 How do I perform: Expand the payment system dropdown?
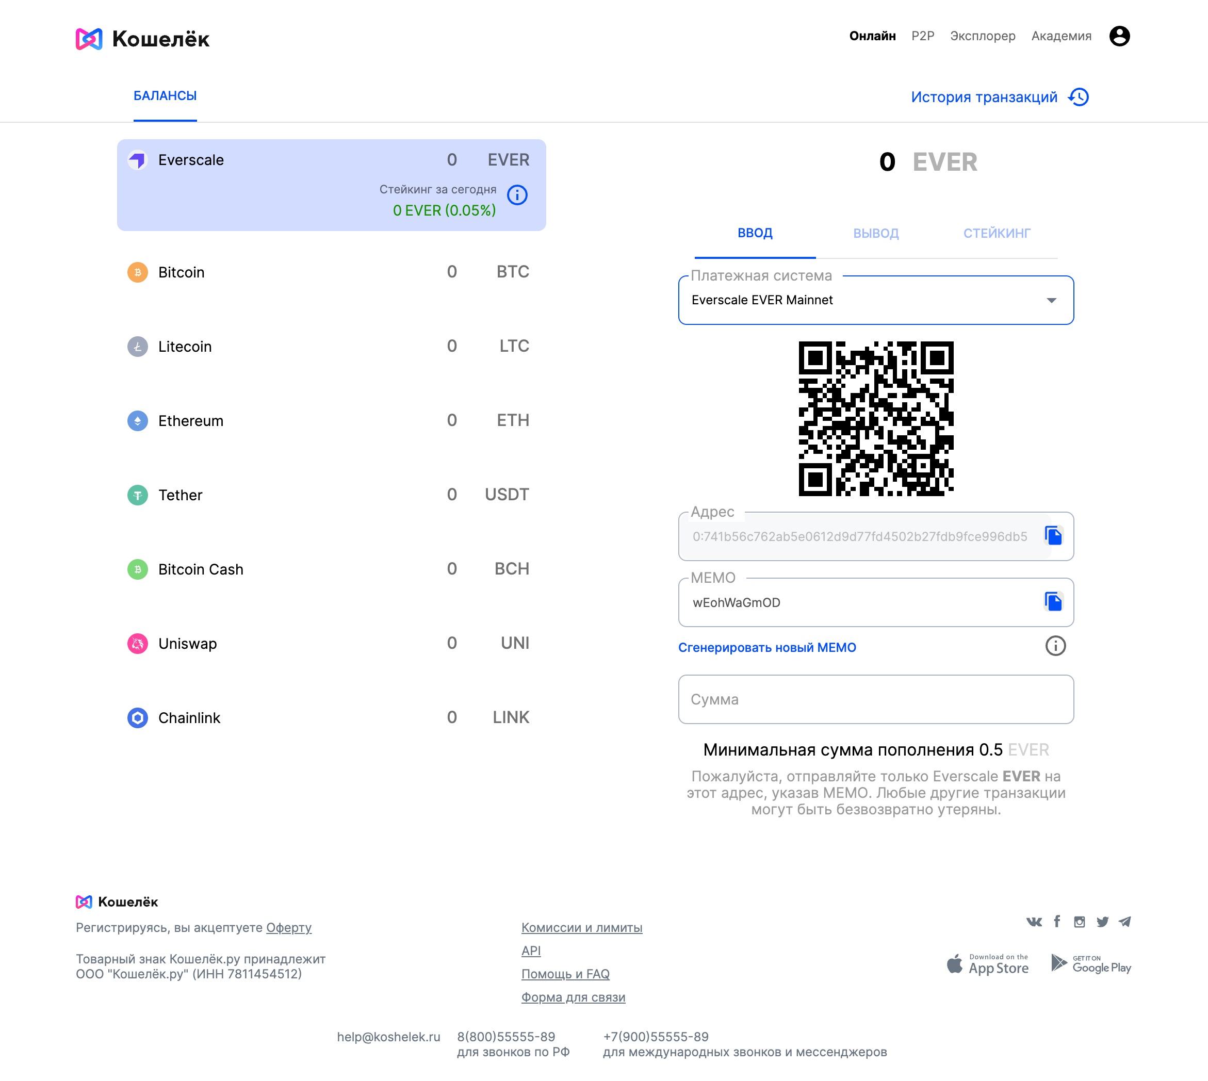click(875, 300)
